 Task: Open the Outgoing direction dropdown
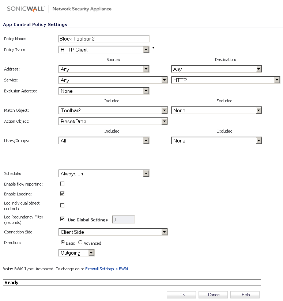tap(76, 253)
